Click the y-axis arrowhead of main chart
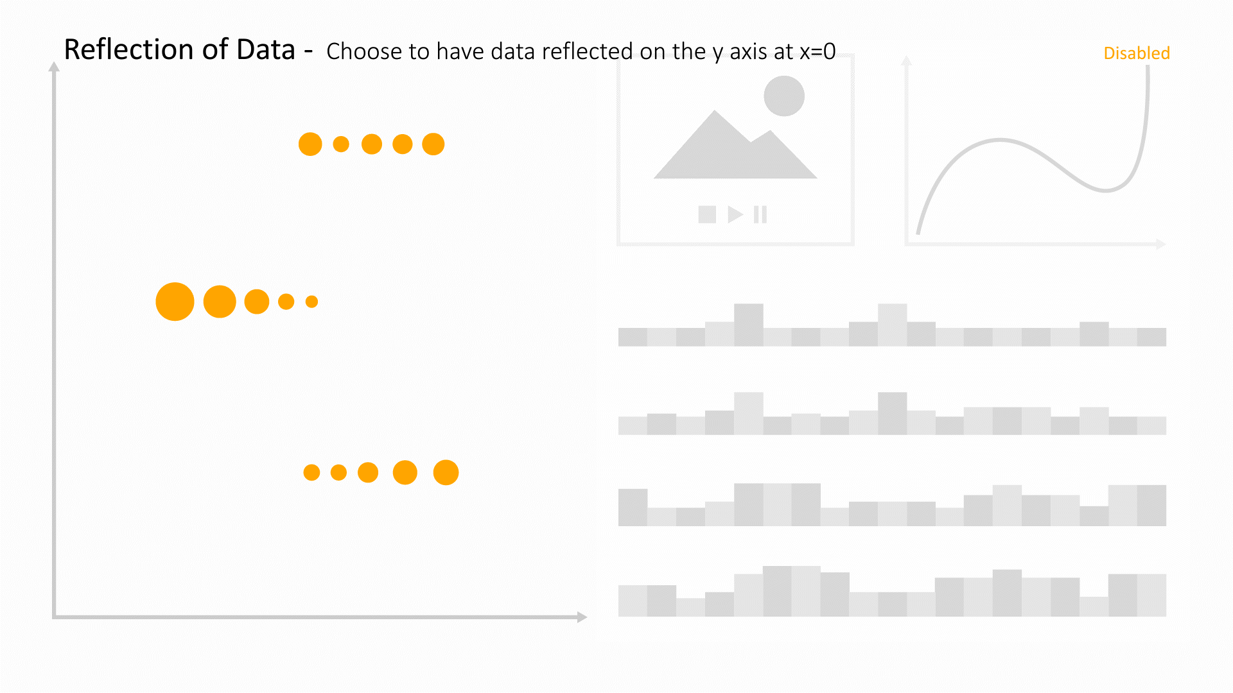Image resolution: width=1233 pixels, height=693 pixels. [54, 67]
